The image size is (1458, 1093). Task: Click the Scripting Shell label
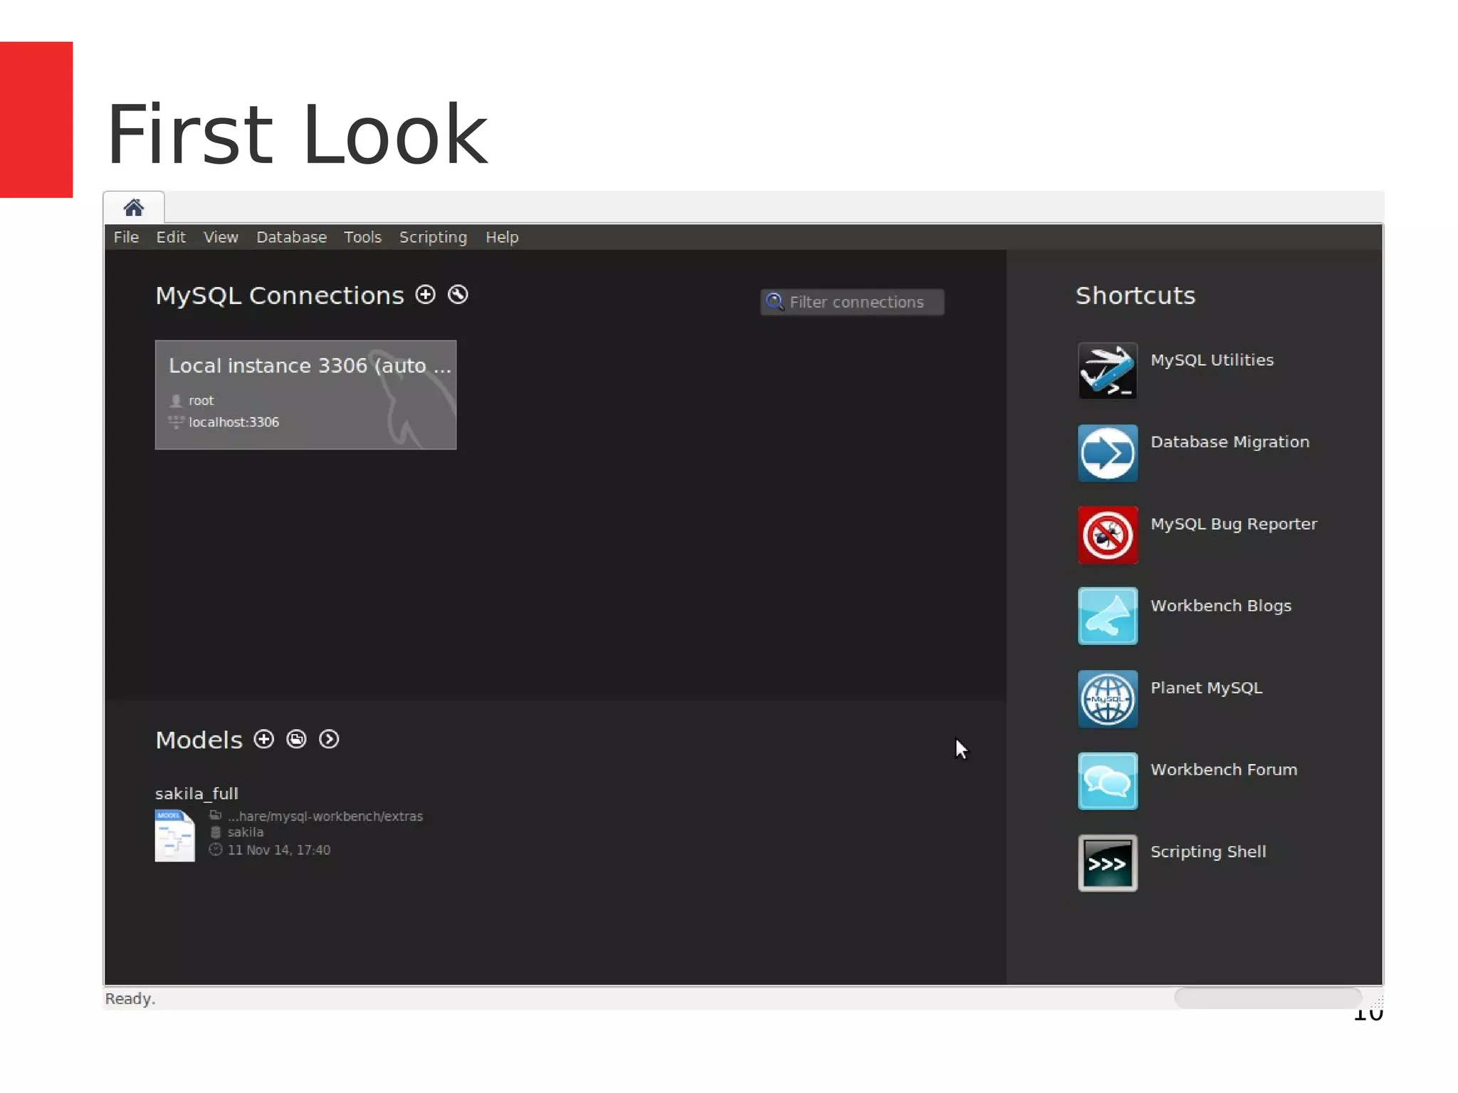tap(1208, 852)
